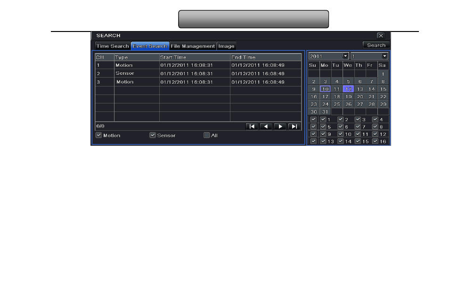Toggle the Sensor event checkbox

(153, 135)
